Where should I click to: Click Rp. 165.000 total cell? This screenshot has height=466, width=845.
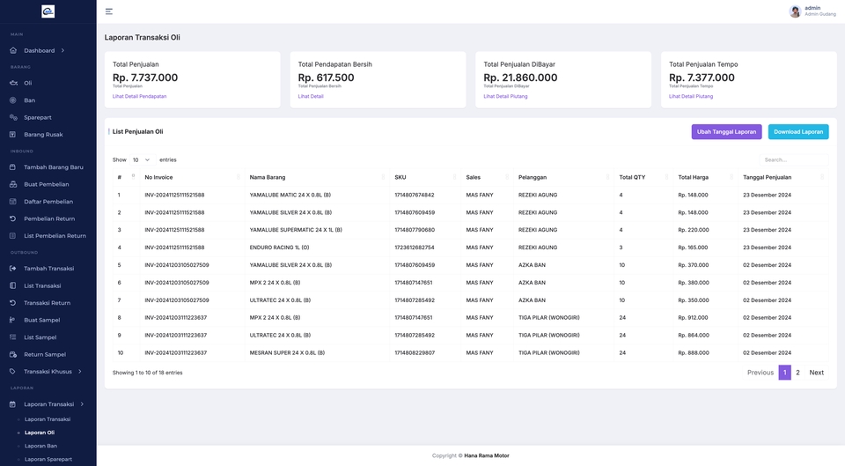point(693,248)
